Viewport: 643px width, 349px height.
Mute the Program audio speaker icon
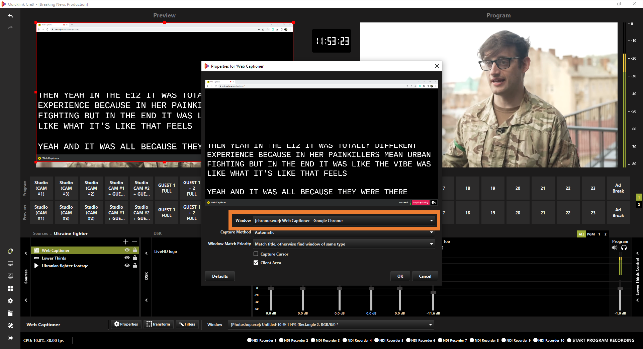coord(614,248)
